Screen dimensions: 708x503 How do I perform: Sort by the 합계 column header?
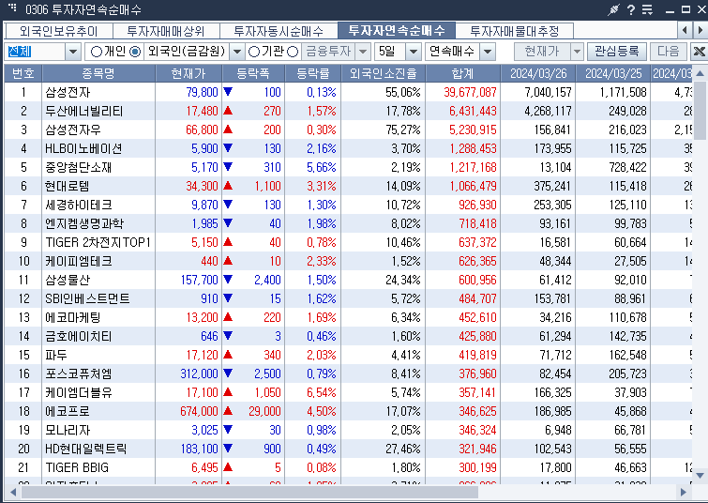click(463, 73)
